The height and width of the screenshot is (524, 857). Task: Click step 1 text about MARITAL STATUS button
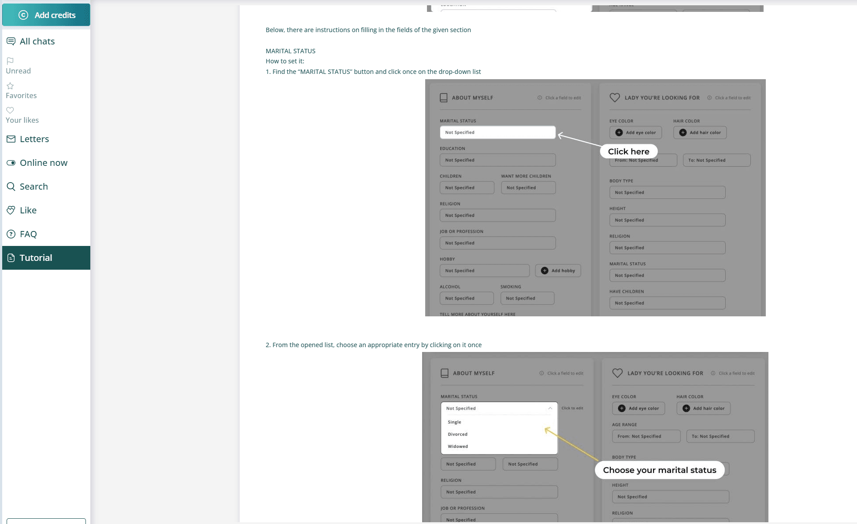(x=373, y=72)
